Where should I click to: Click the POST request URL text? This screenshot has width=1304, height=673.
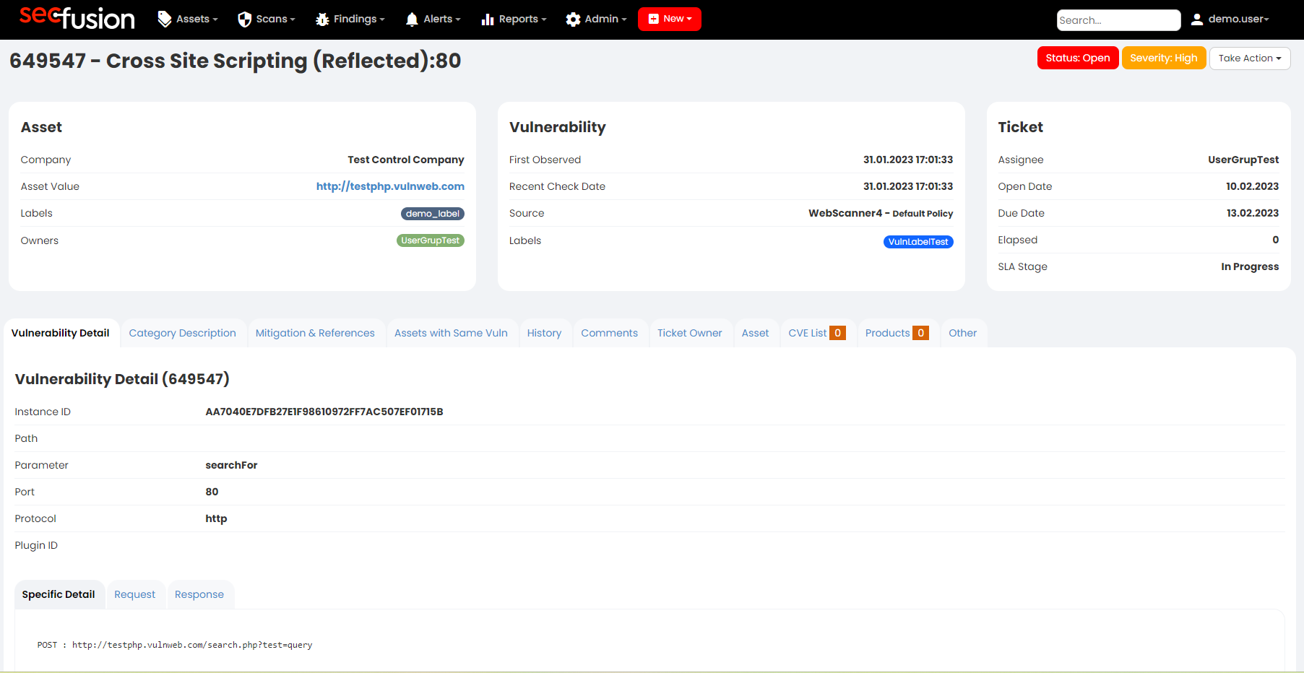tap(175, 645)
